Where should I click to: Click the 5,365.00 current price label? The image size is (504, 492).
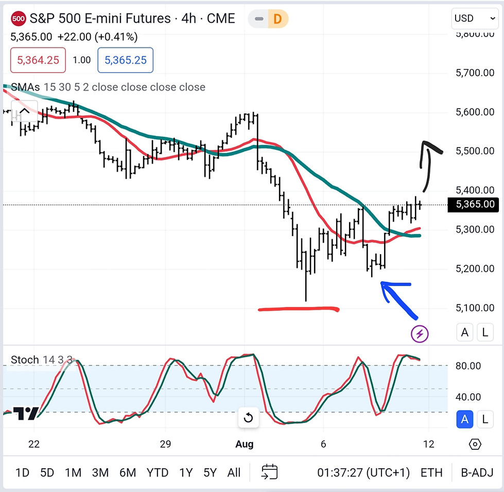pyautogui.click(x=473, y=204)
